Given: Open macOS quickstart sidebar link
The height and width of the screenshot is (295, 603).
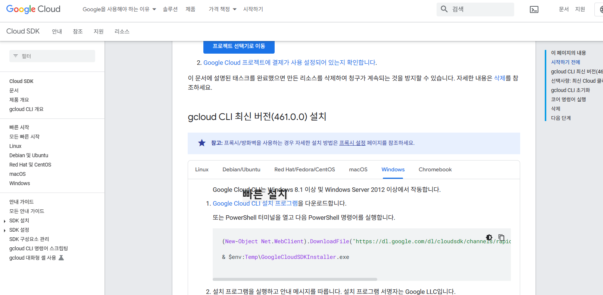Looking at the screenshot, I should click(18, 174).
